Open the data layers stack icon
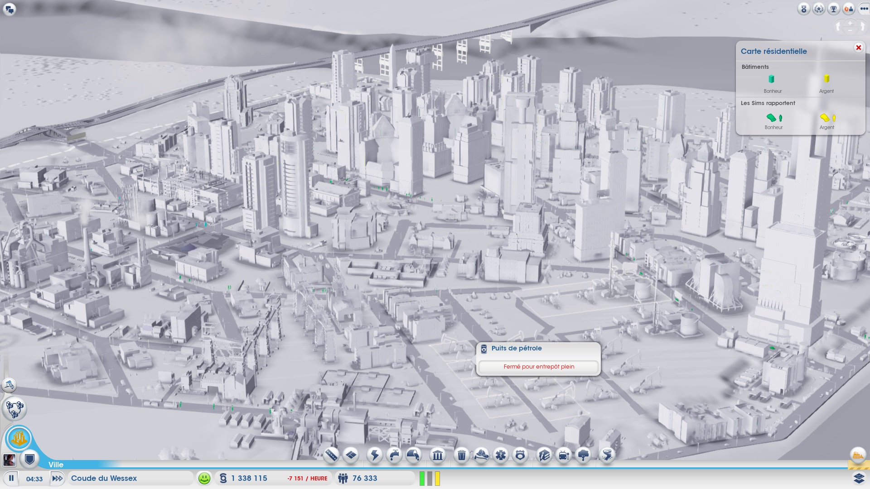The image size is (870, 489). click(859, 478)
